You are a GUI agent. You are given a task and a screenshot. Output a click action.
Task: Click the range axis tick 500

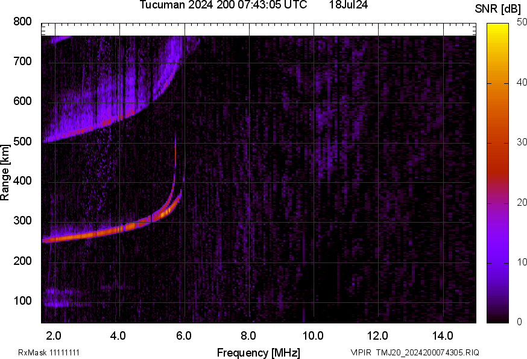(22, 141)
